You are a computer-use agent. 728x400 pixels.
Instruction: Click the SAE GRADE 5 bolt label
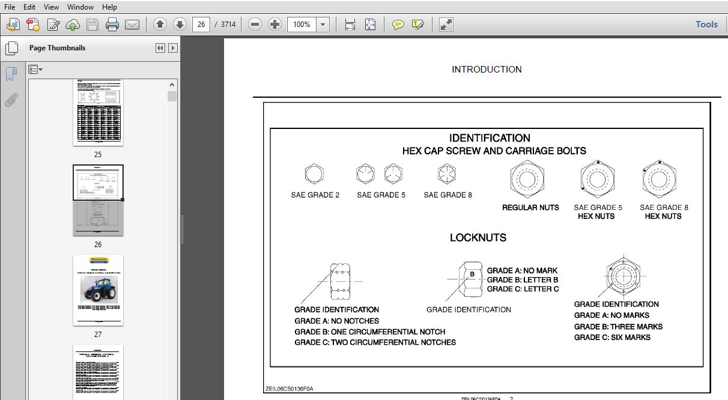coord(381,195)
